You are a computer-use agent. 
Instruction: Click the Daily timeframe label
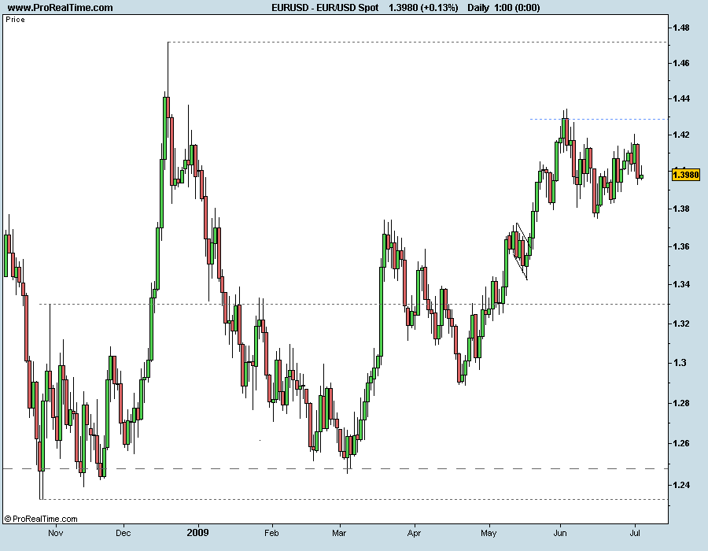point(478,7)
